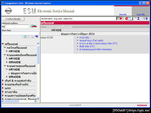Expand เกียร์ & ระบบส่งกำลัง section

pos(3,81)
